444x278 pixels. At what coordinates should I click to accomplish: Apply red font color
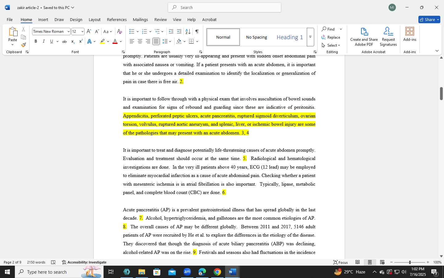[x=115, y=41]
